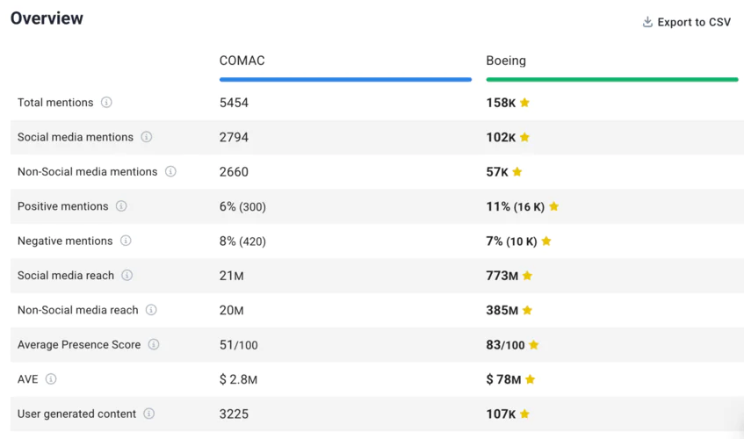Screen dimensions: 744x439
Task: Select COMAC non-social reach value 20M
Action: tap(232, 311)
